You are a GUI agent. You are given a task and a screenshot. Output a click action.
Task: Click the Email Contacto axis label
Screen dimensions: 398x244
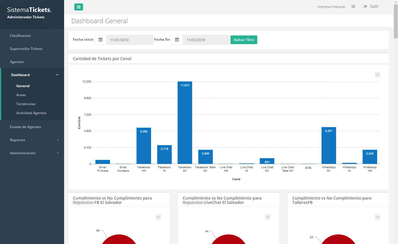point(123,169)
